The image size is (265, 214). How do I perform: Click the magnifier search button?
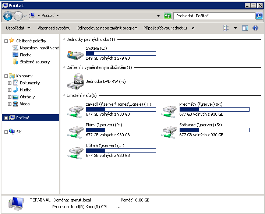(259, 16)
